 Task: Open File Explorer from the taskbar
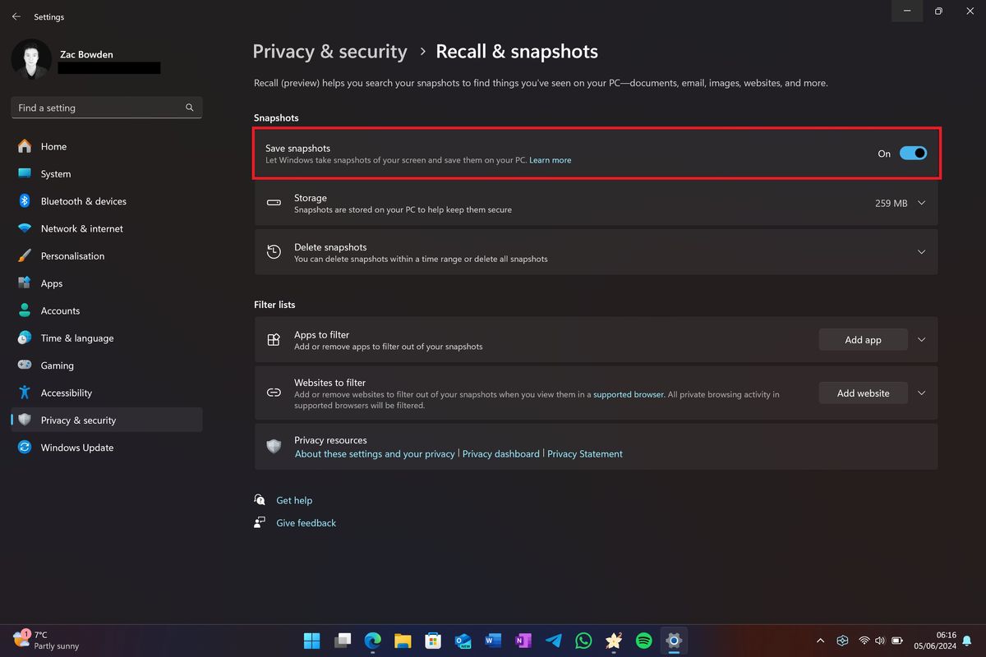point(403,641)
